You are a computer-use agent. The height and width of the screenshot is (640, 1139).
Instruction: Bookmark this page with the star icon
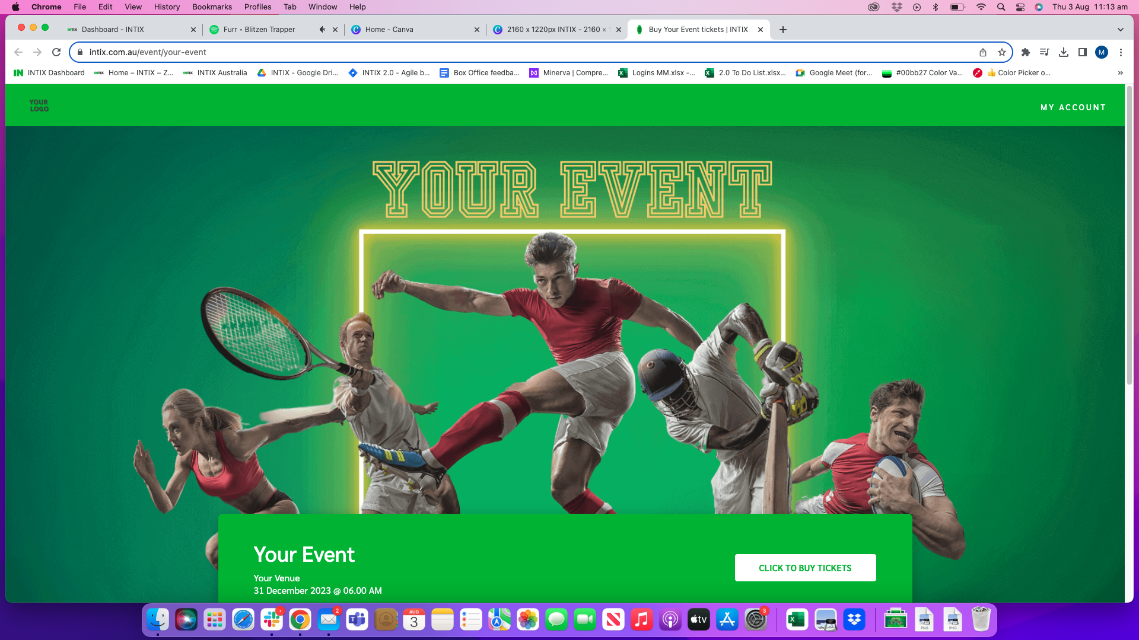1002,52
